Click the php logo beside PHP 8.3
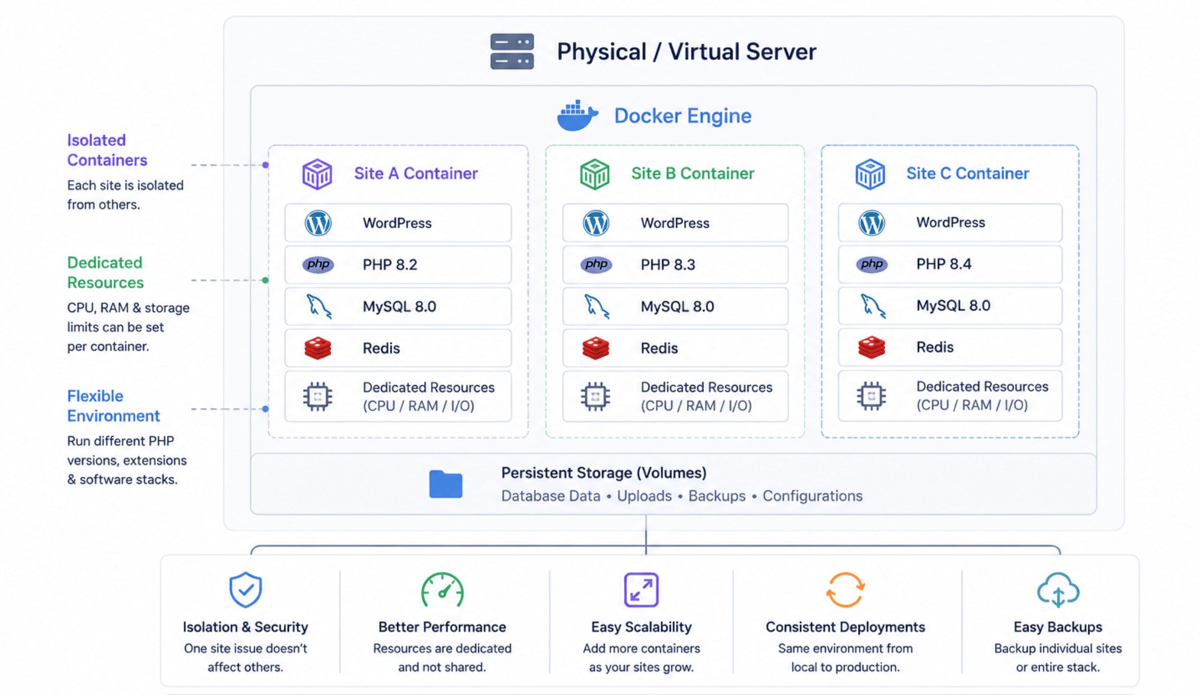The image size is (1200, 695). pyautogui.click(x=596, y=264)
